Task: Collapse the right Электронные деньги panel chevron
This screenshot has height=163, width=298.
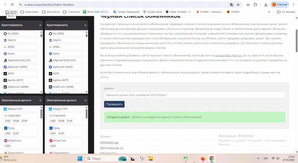Action: [x=85, y=101]
